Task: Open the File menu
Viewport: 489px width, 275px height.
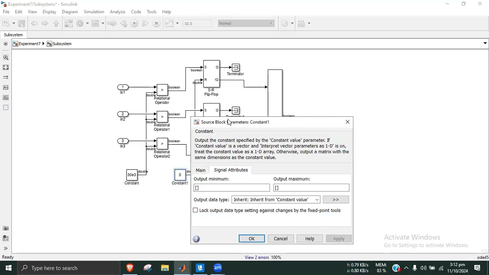Action: tap(6, 12)
